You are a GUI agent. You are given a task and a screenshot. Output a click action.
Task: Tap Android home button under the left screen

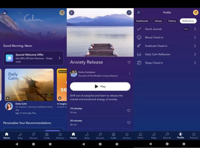point(33,144)
